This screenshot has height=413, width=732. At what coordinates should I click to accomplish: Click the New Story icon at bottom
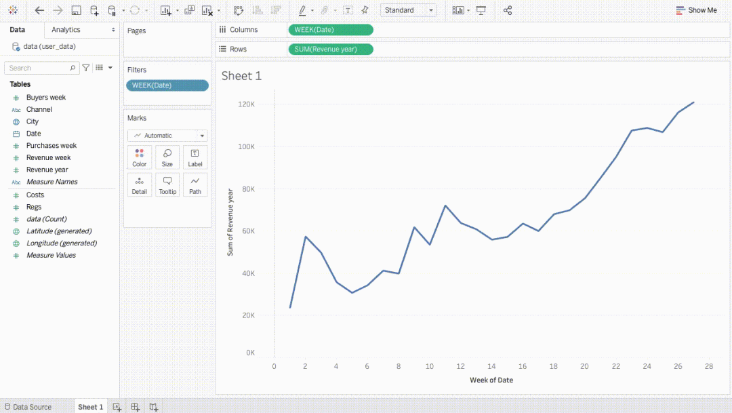(154, 407)
